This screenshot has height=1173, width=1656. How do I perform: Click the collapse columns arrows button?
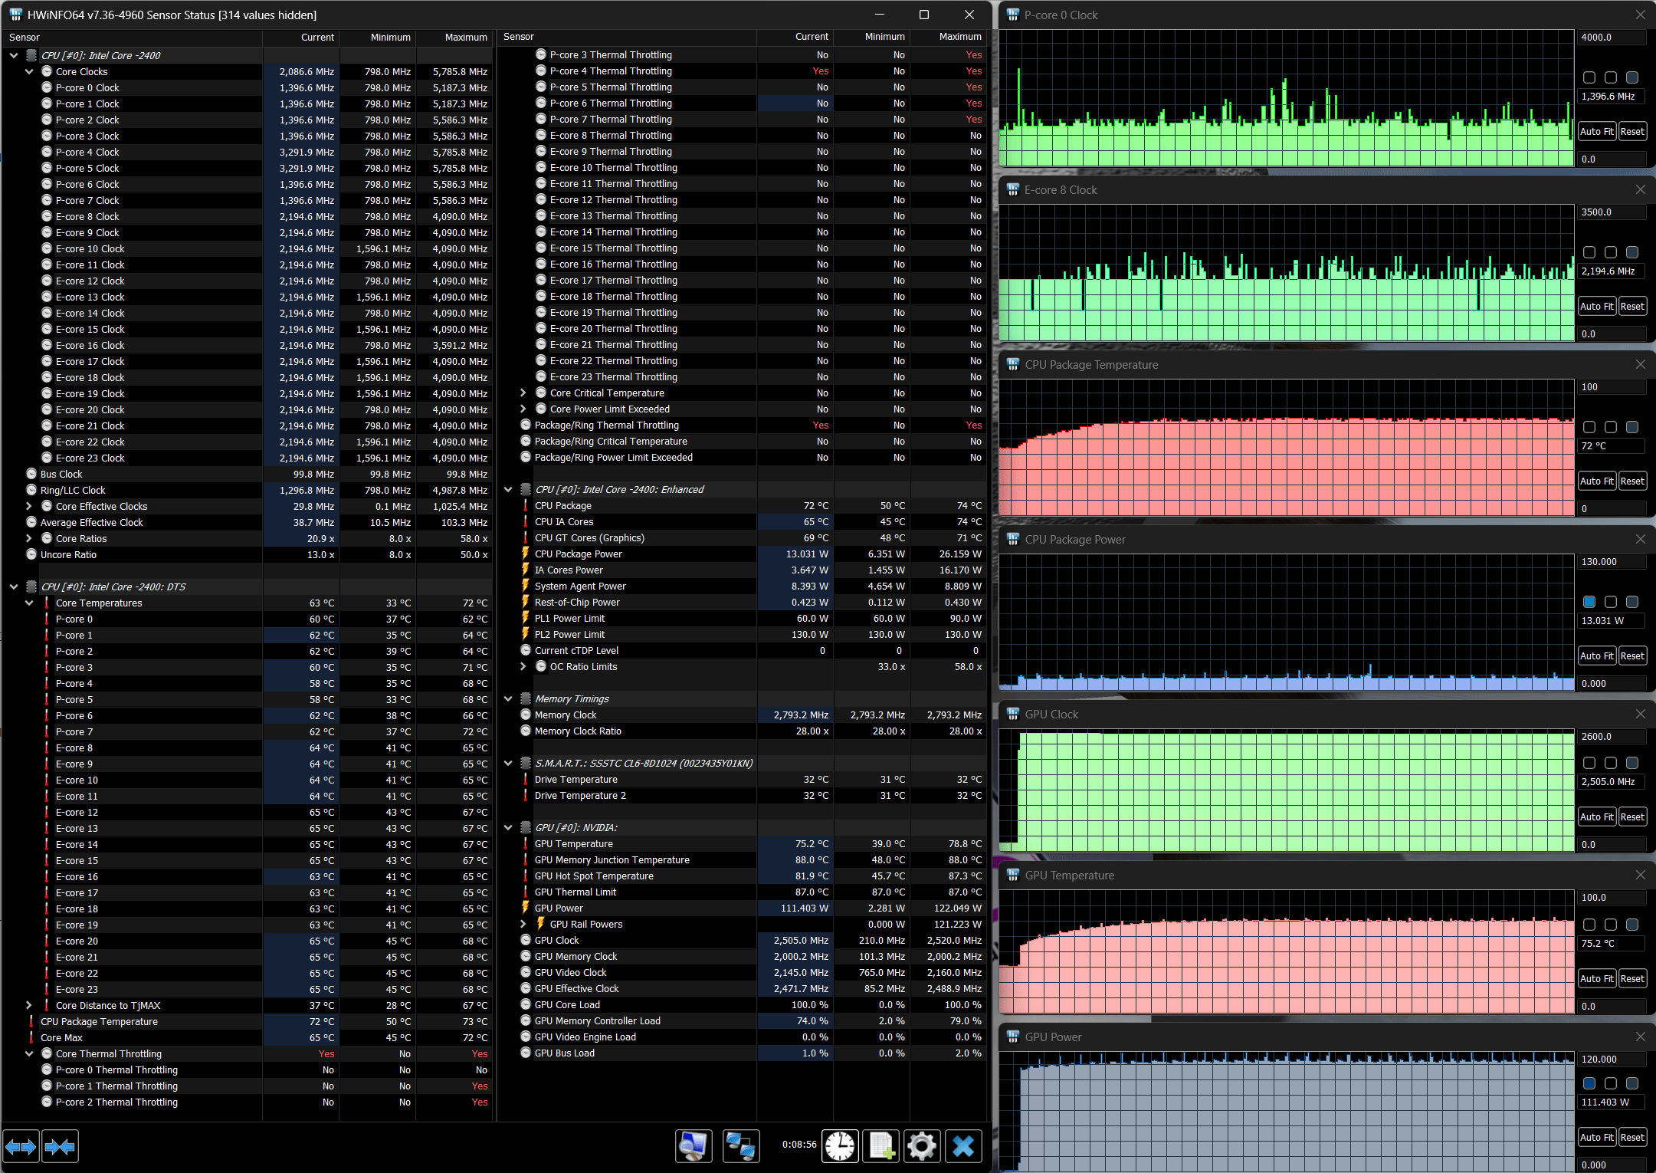point(60,1147)
